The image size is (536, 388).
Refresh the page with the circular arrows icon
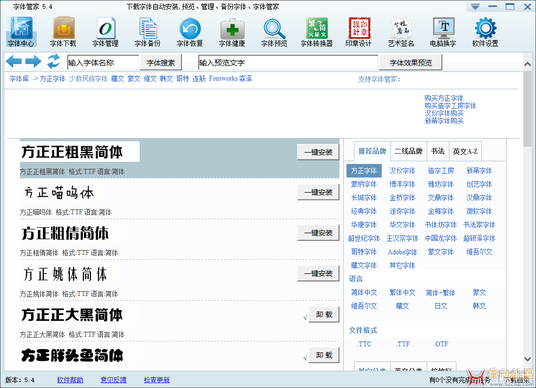(53, 62)
